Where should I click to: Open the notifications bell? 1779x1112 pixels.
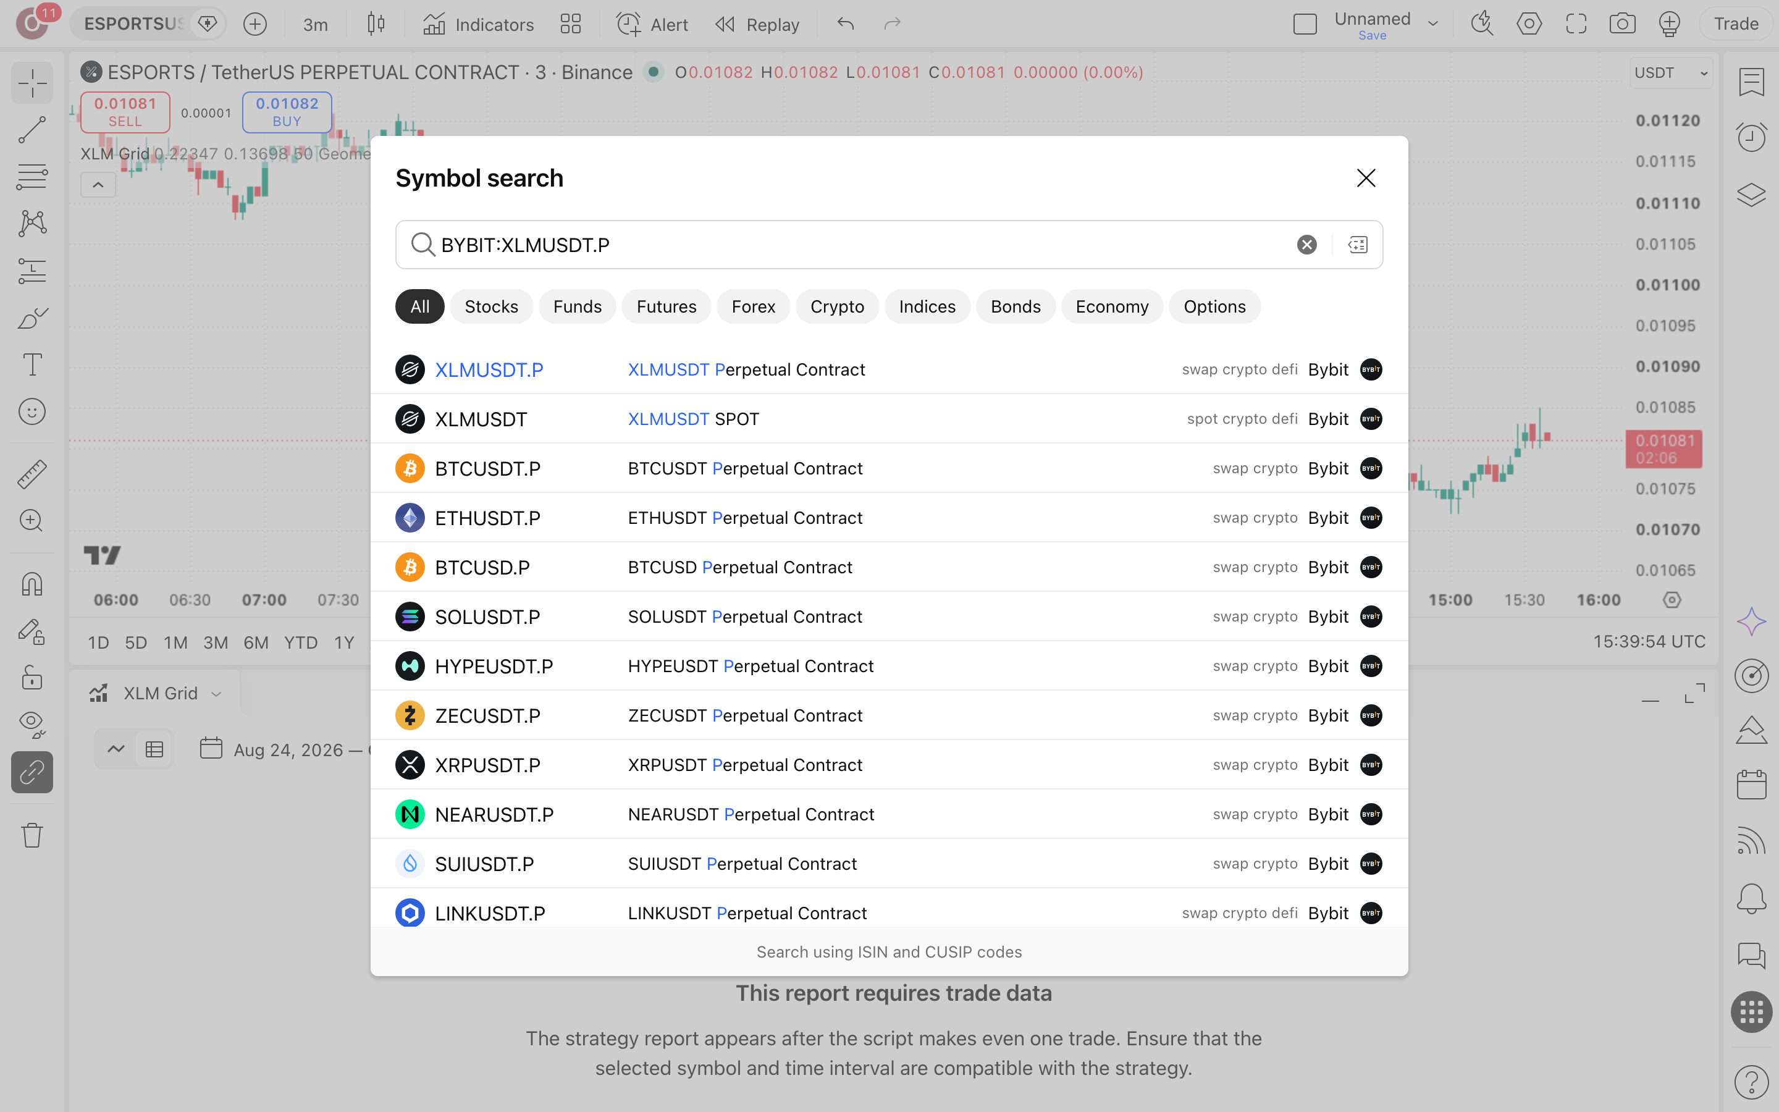[1751, 899]
